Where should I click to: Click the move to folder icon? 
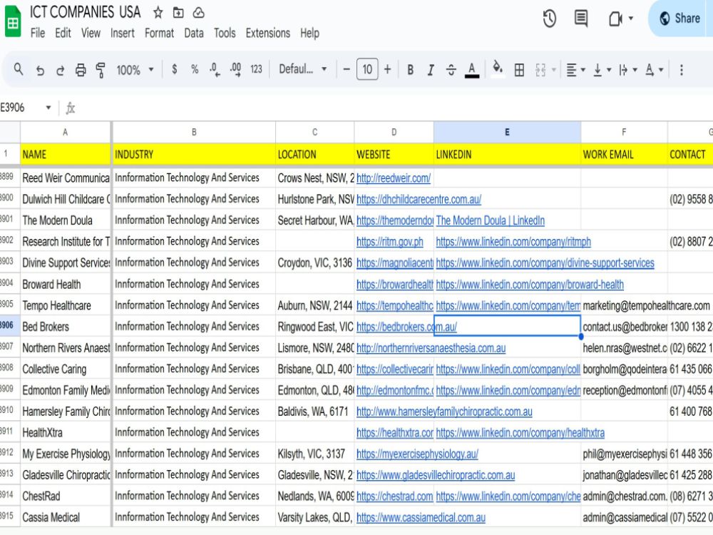pyautogui.click(x=178, y=12)
